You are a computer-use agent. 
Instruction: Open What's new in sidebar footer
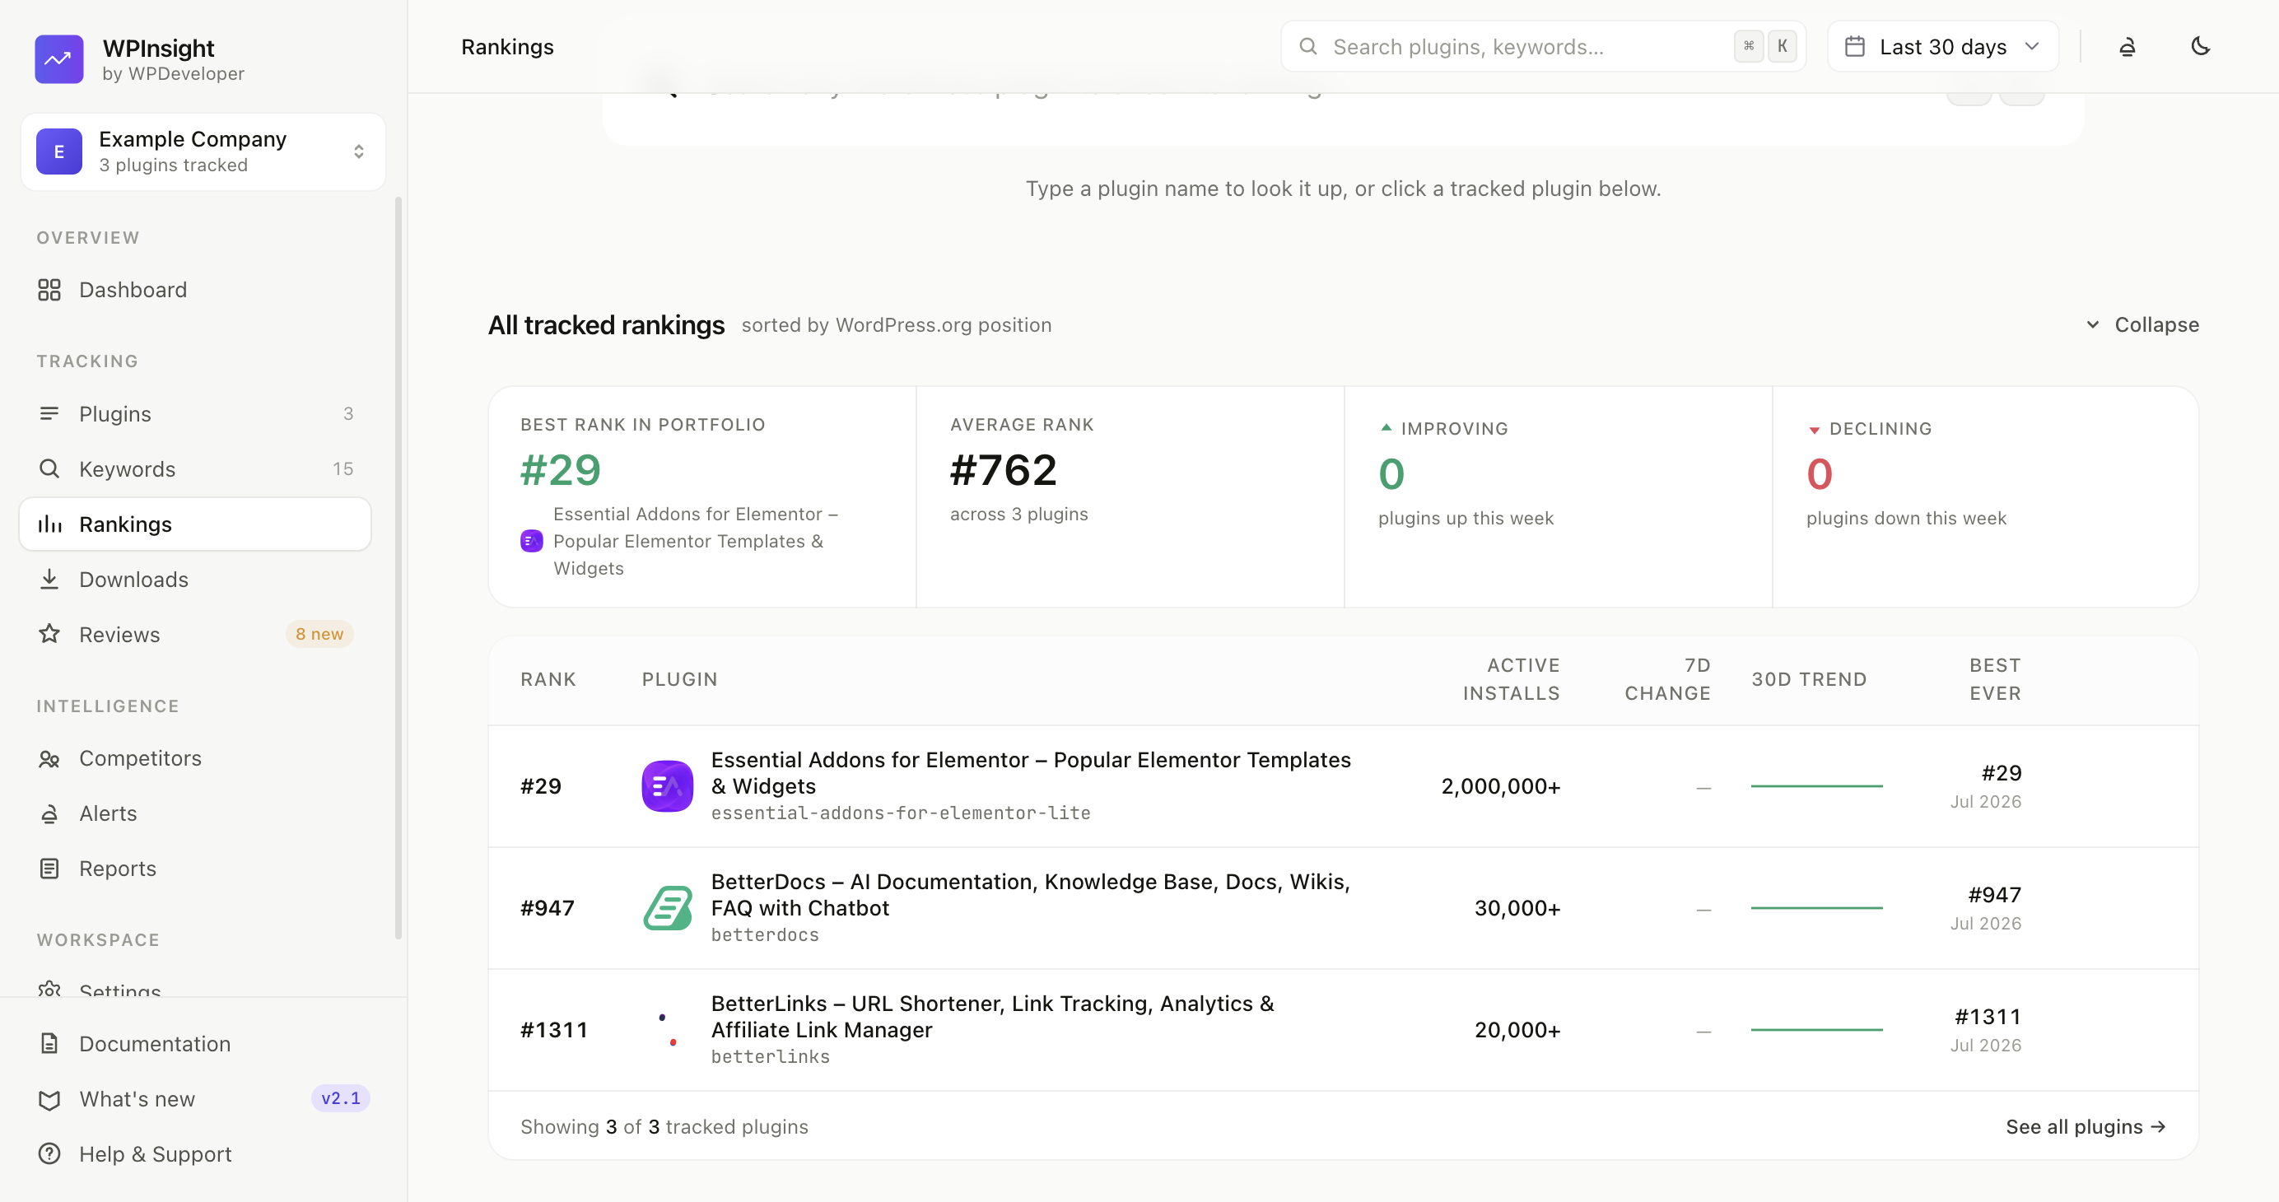pyautogui.click(x=203, y=1099)
